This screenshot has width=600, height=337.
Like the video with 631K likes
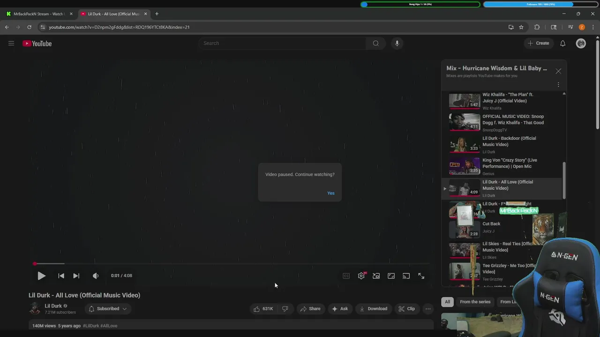263,309
